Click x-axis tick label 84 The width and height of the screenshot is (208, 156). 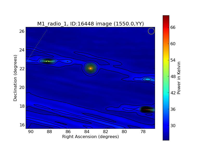pyautogui.click(x=87, y=132)
